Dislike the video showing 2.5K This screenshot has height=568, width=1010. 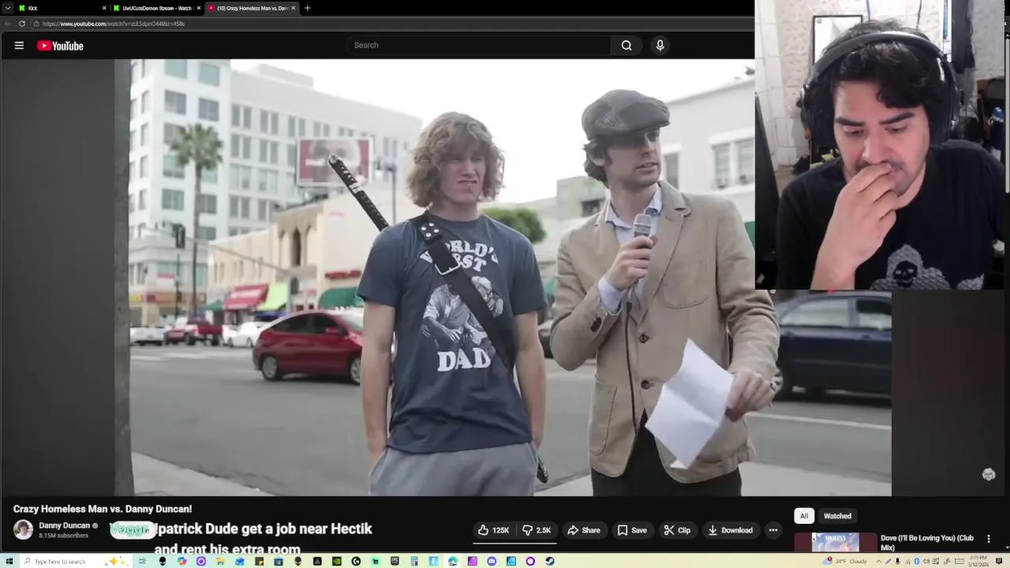tap(537, 530)
